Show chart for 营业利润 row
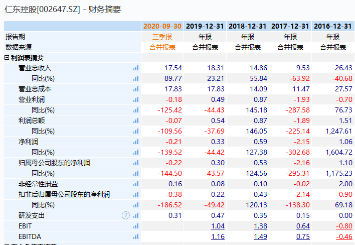The width and height of the screenshot is (355, 245). [136, 99]
